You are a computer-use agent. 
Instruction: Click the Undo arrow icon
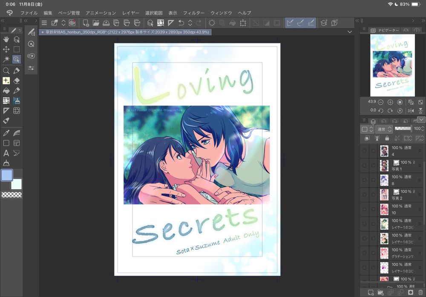click(x=181, y=23)
